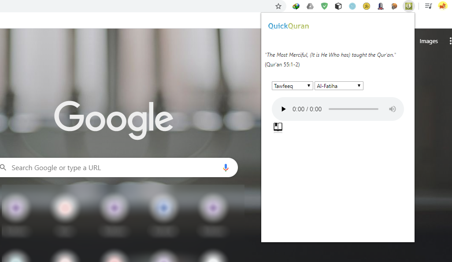The image size is (452, 262).
Task: Open the Quran book reading icon
Action: (278, 127)
